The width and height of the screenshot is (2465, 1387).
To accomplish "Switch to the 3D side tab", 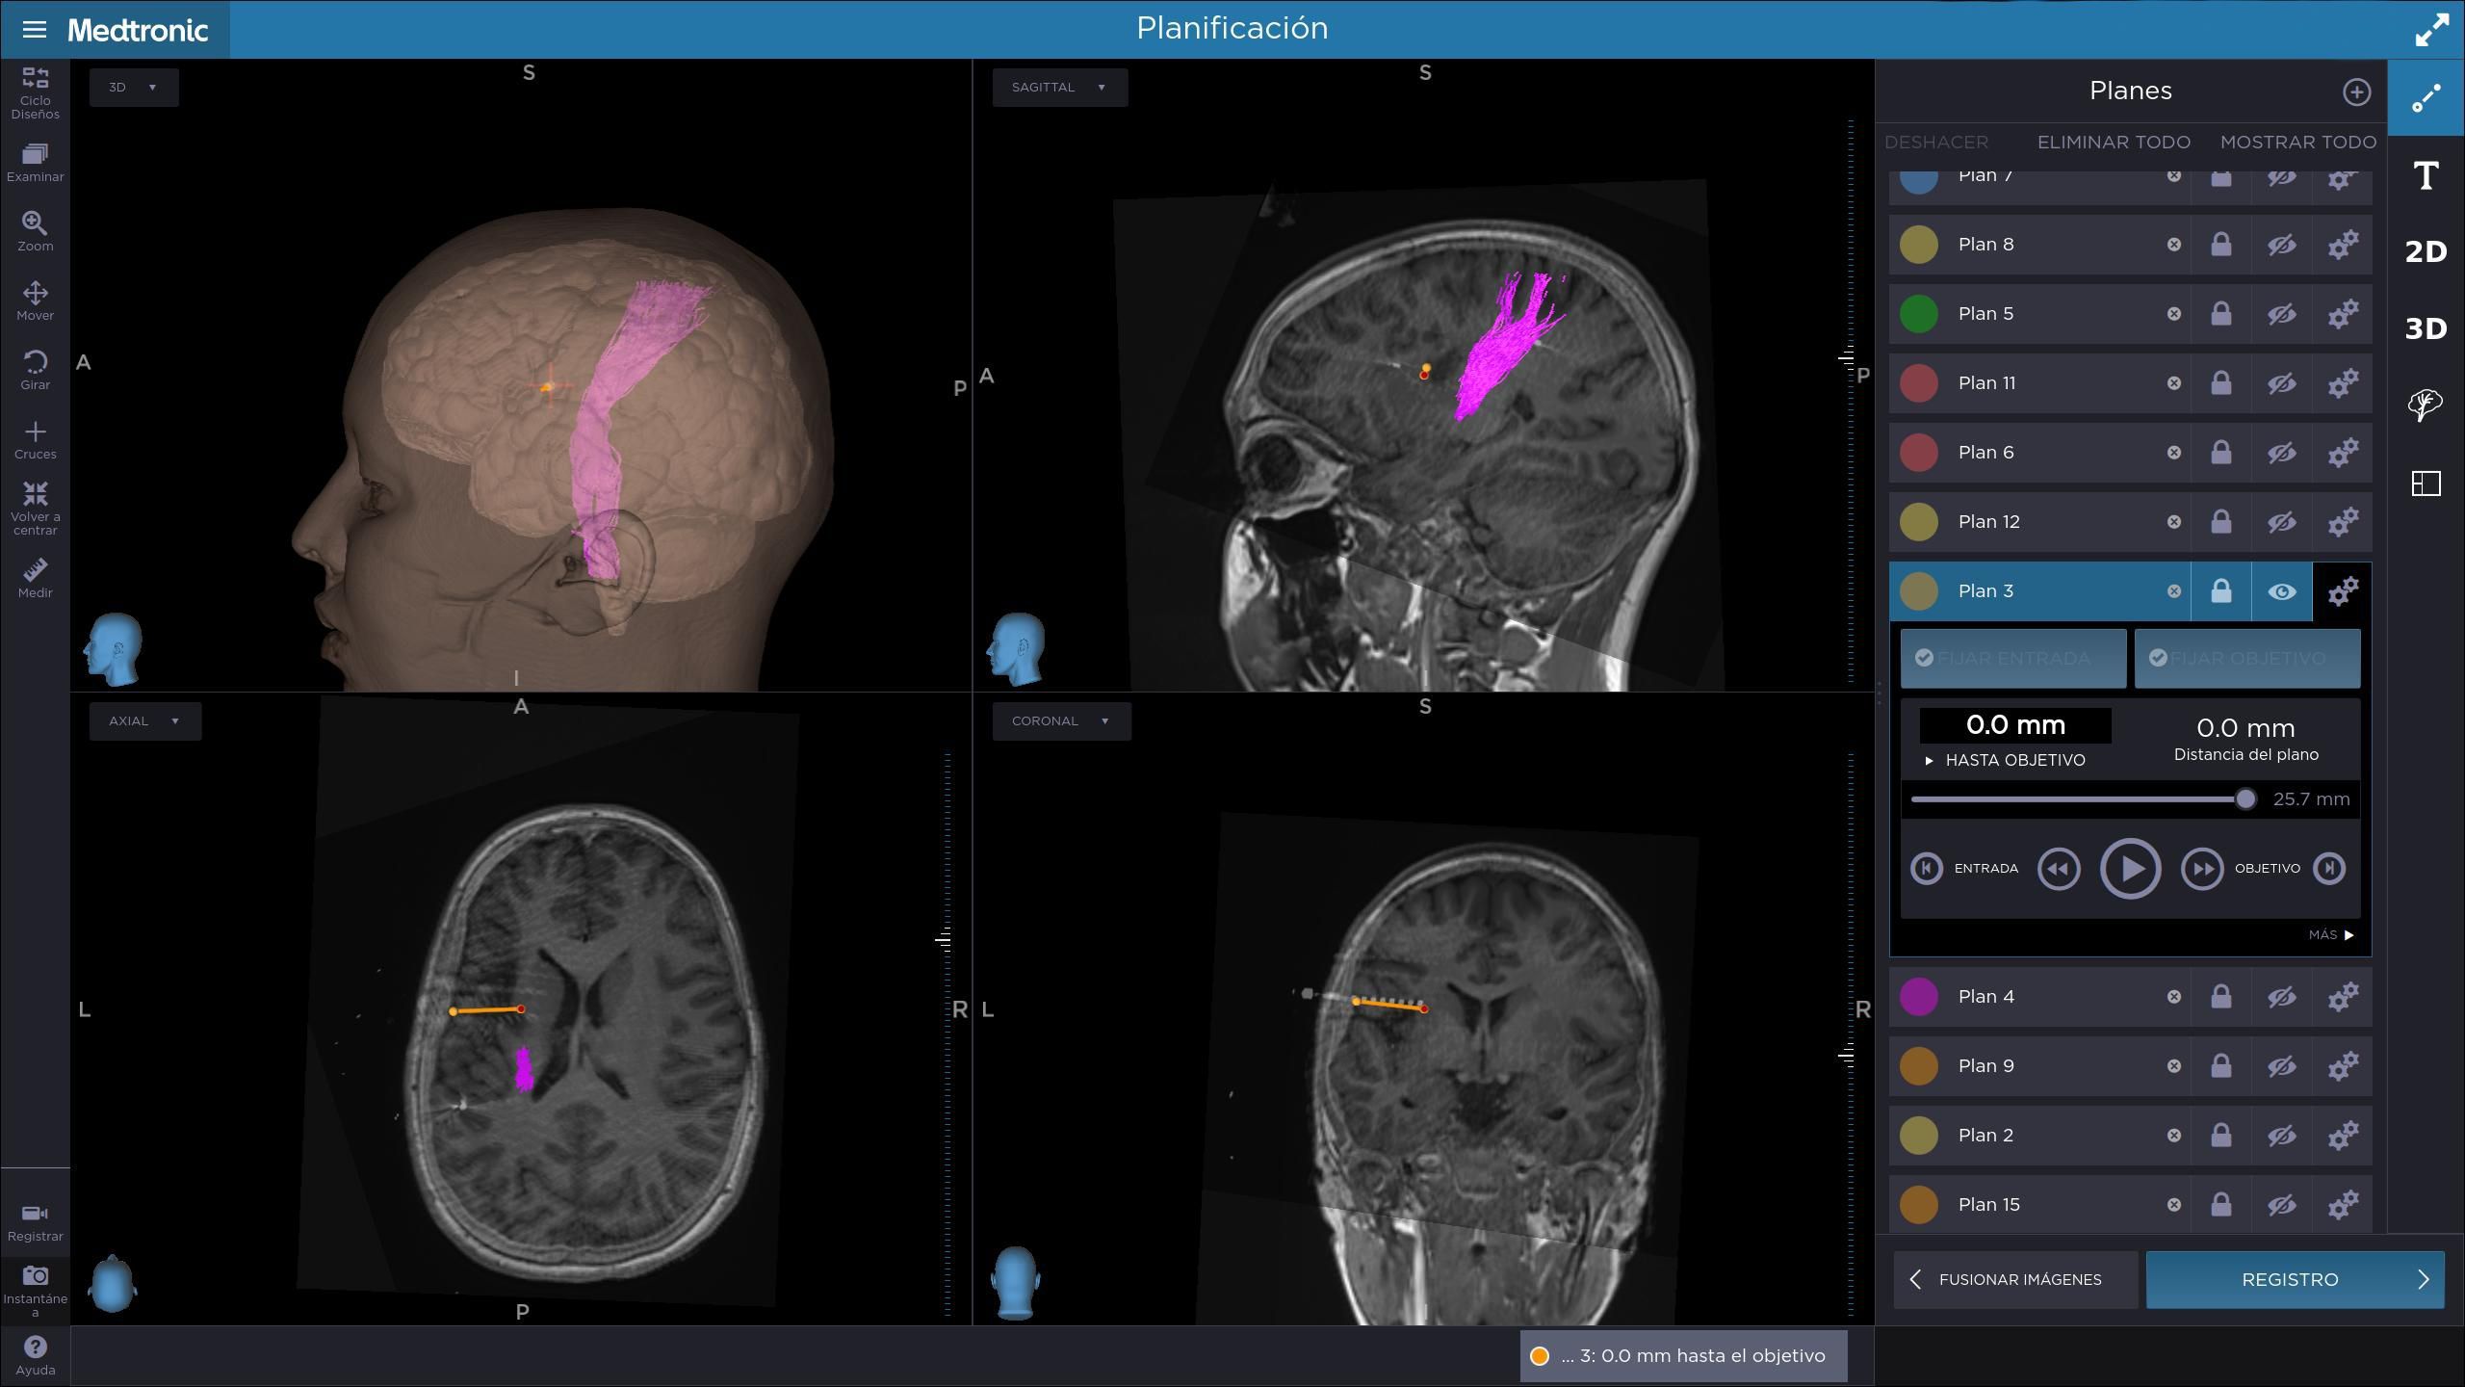I will coord(2426,328).
